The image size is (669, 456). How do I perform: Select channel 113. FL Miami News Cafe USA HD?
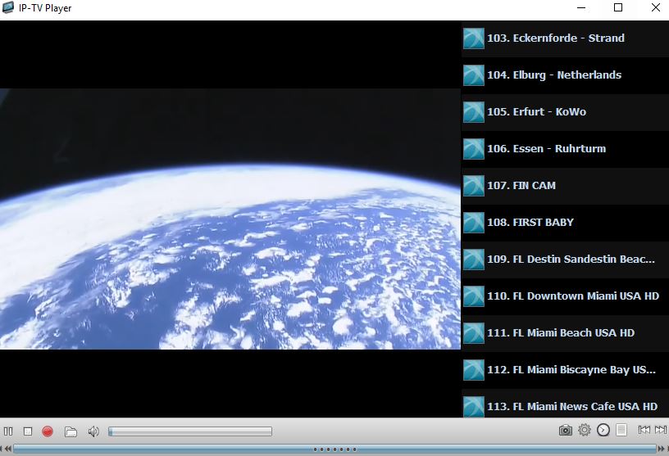[x=565, y=404]
